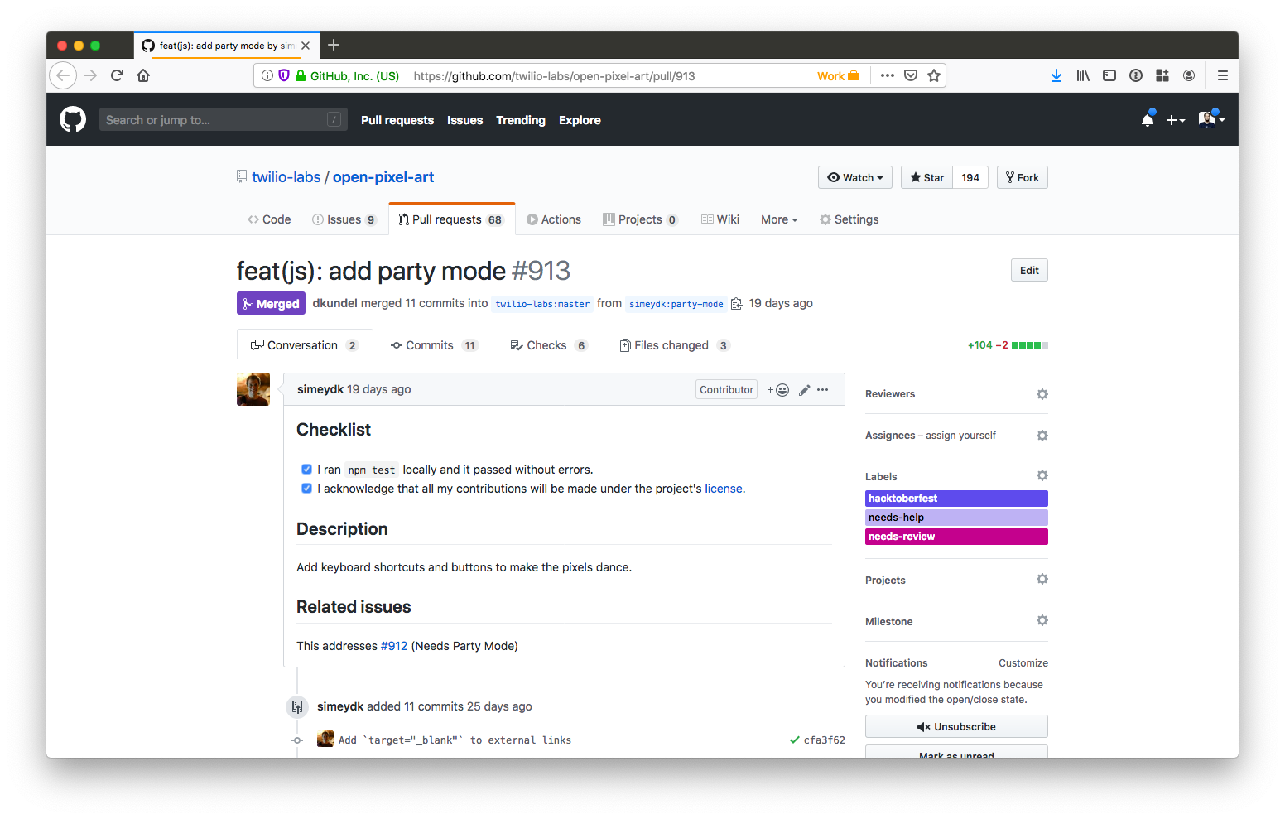1285x819 pixels.
Task: Expand the More repository menu
Action: (x=779, y=219)
